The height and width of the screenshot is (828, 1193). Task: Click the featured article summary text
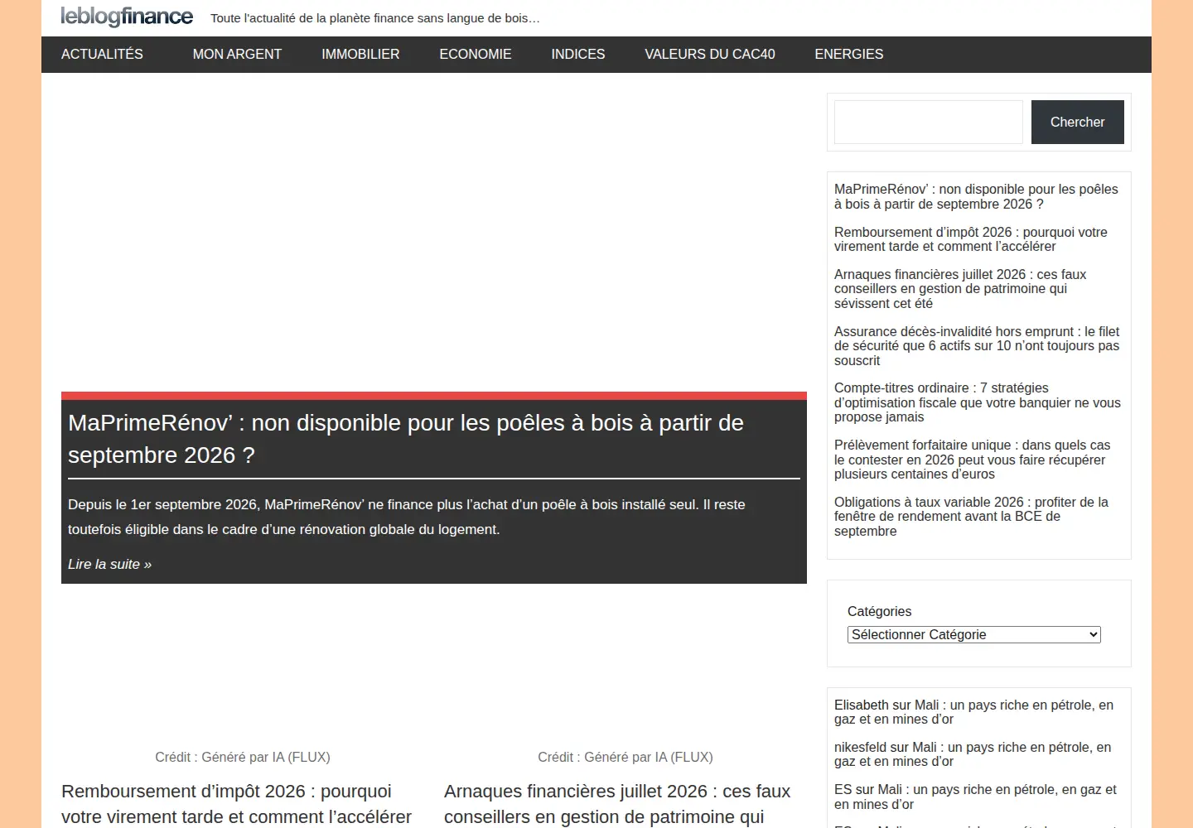coord(407,517)
